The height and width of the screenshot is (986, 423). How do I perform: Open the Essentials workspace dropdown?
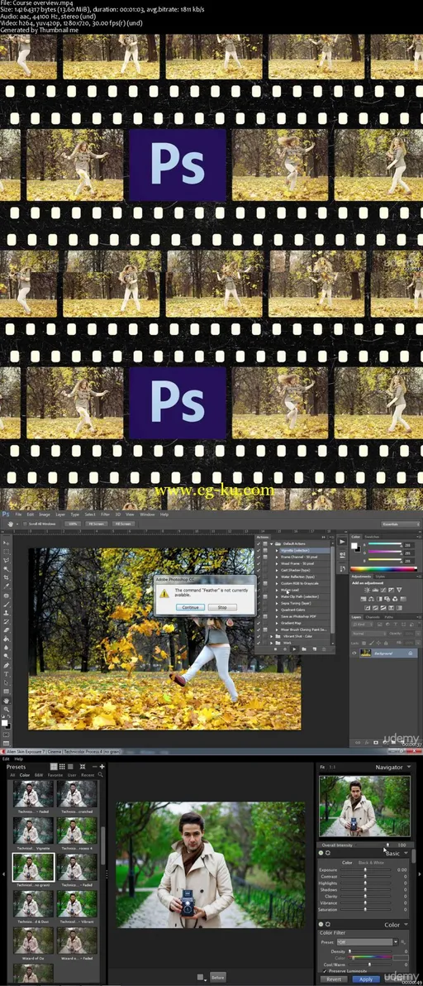pyautogui.click(x=401, y=524)
